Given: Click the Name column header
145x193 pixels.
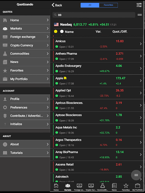Looking at the screenshot, I should pyautogui.click(x=69, y=32).
